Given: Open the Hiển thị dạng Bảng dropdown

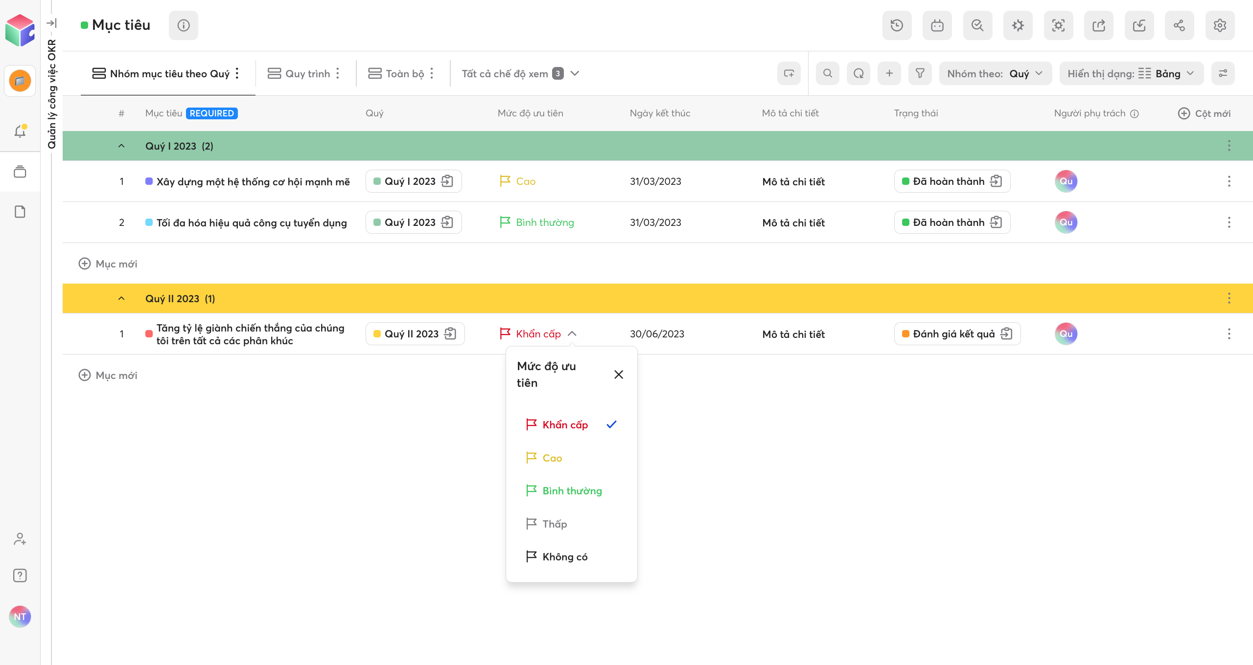Looking at the screenshot, I should click(1131, 73).
